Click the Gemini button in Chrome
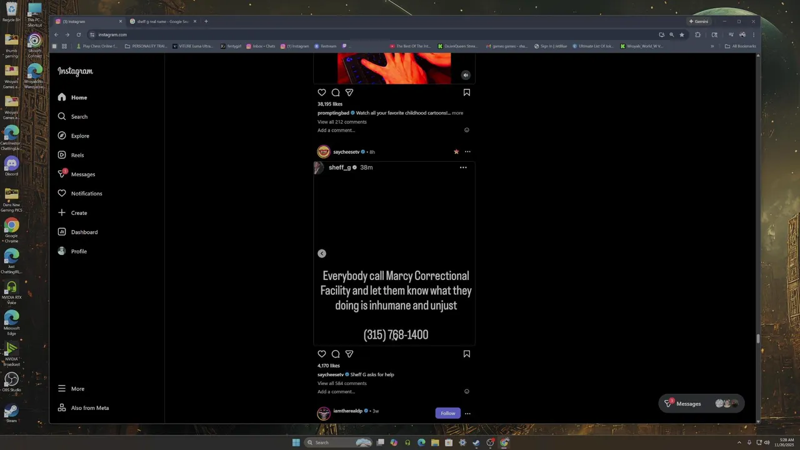This screenshot has width=800, height=450. [x=699, y=21]
